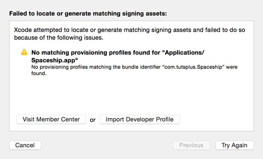
Task: Select the bold Spaceship.app text
Action: (54, 60)
